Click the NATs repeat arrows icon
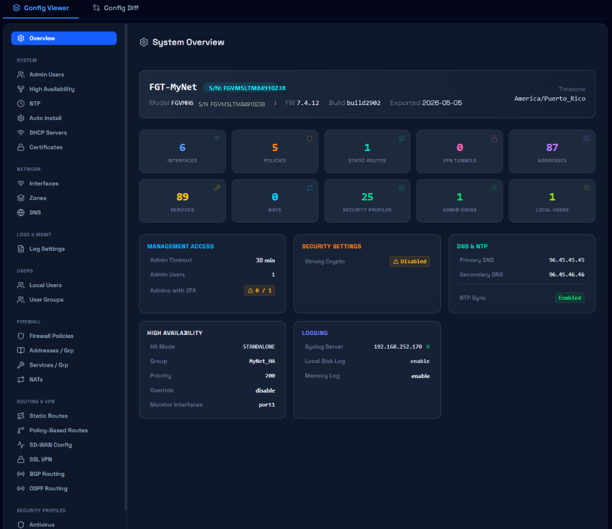Screen dimensions: 612x529 coord(21,379)
